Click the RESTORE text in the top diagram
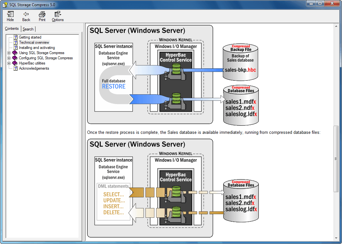This screenshot has width=342, height=244. click(114, 87)
